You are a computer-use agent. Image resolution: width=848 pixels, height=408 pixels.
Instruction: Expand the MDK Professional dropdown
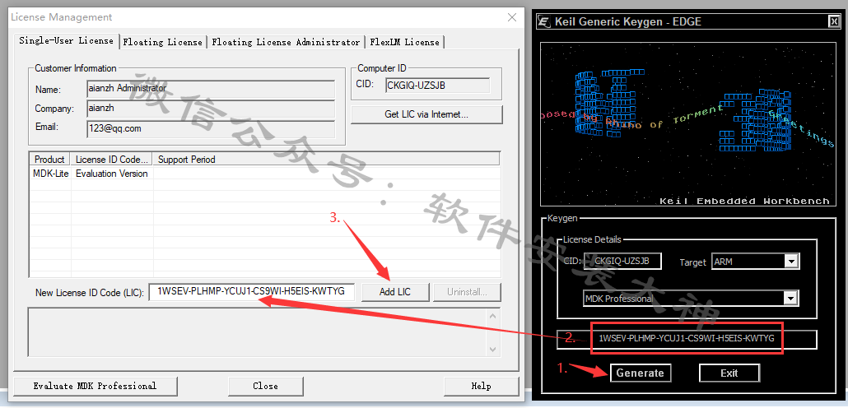click(x=791, y=299)
